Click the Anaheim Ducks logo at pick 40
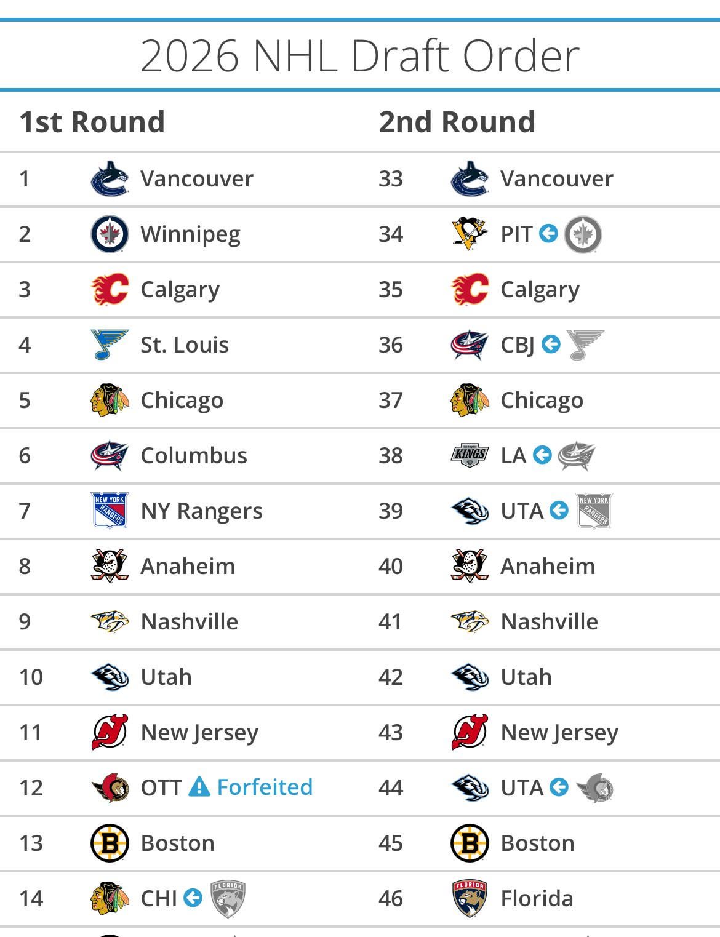The height and width of the screenshot is (937, 720). click(470, 566)
